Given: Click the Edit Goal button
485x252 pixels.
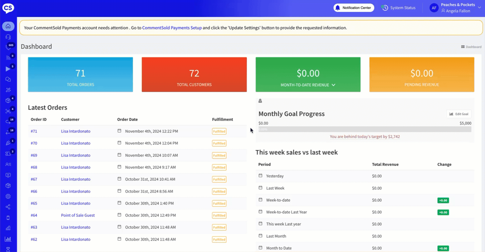Looking at the screenshot, I should pyautogui.click(x=459, y=114).
